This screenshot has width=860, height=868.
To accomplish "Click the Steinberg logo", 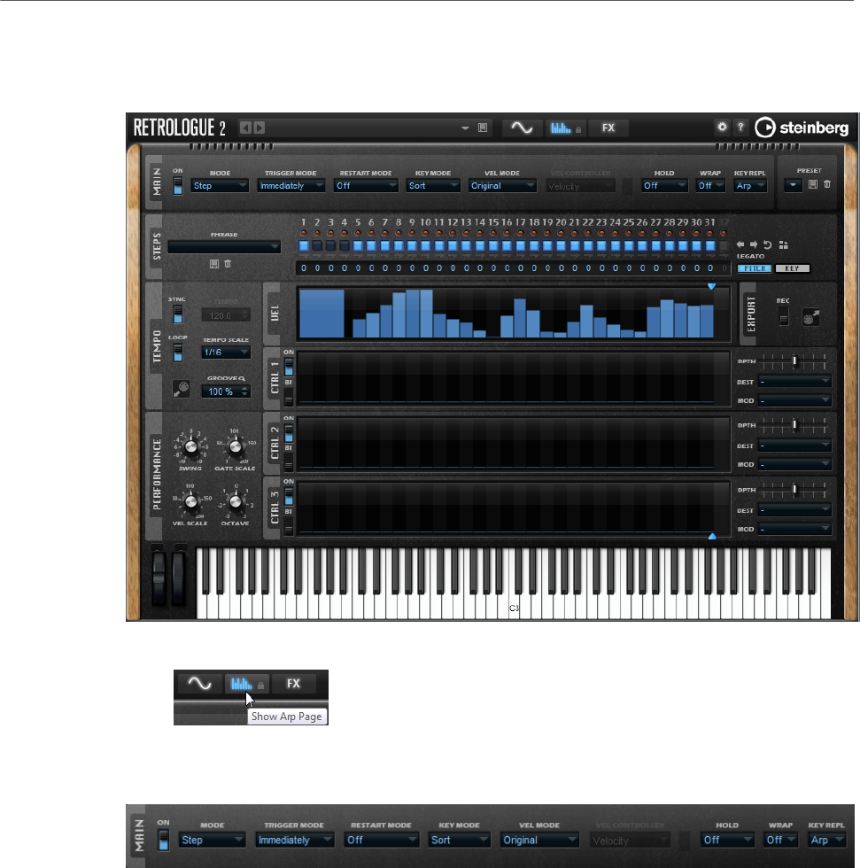I will (802, 128).
